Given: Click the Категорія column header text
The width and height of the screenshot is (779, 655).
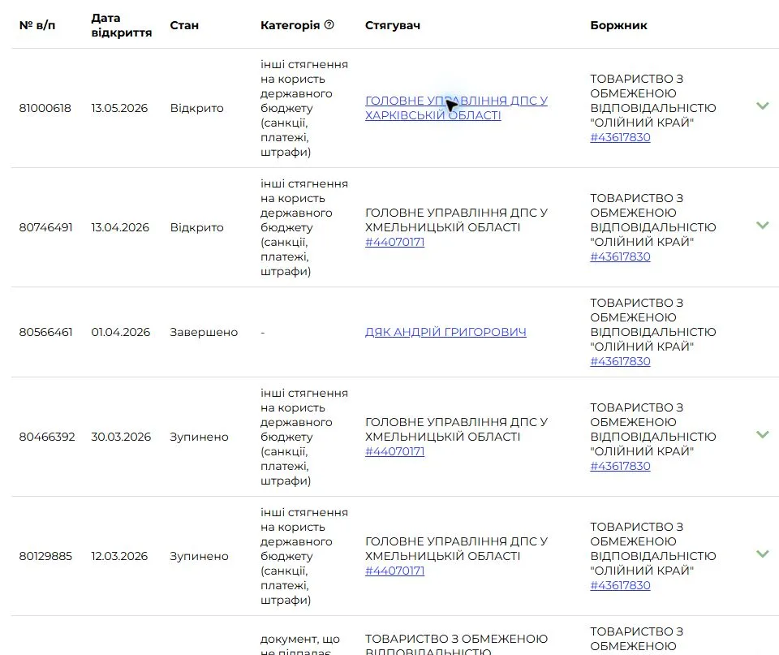Looking at the screenshot, I should [x=291, y=25].
